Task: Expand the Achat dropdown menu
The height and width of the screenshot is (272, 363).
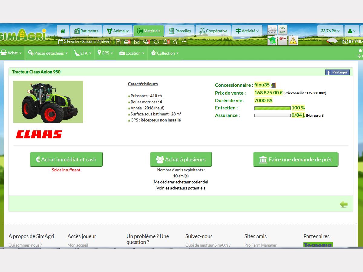Action: [12, 53]
